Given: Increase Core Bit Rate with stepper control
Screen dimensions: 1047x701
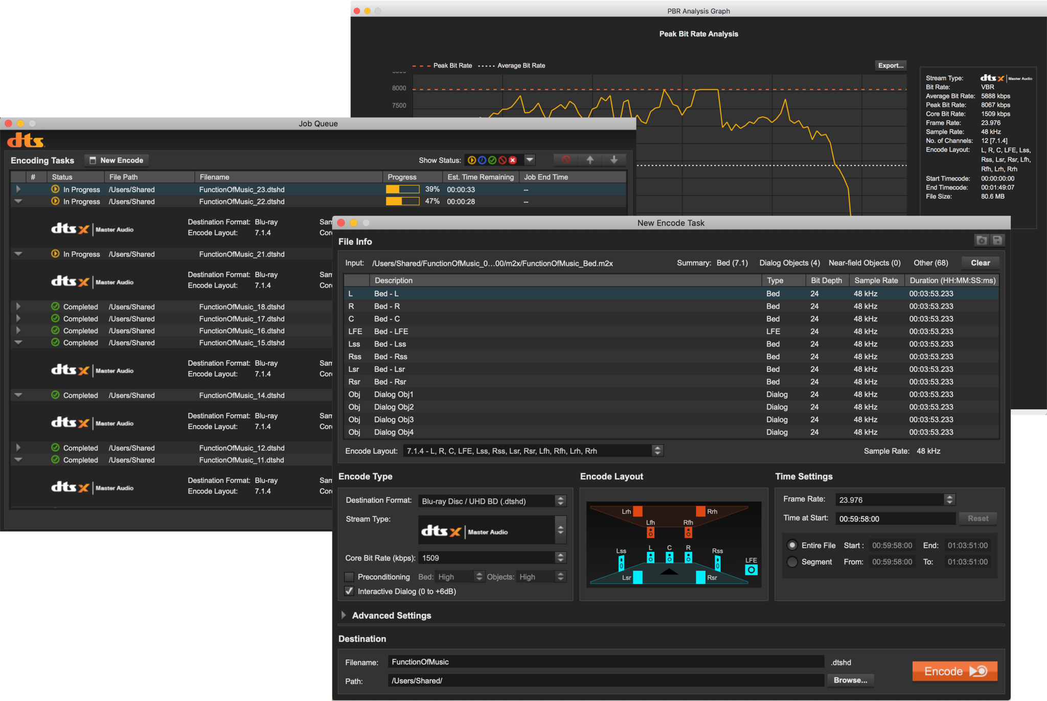Looking at the screenshot, I should coord(561,555).
